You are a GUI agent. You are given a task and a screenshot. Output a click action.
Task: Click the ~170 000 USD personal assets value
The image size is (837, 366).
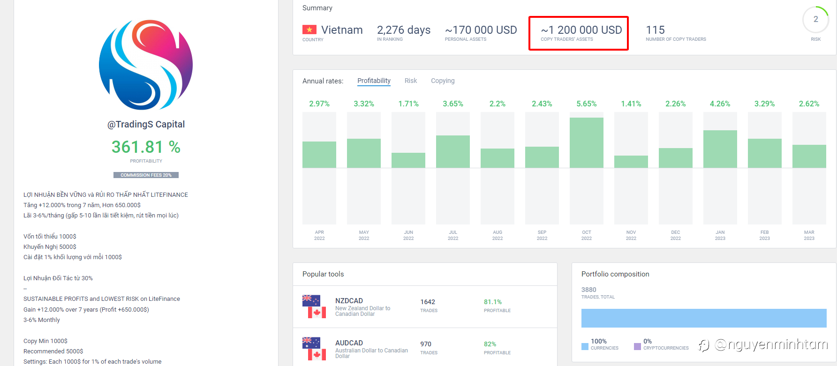coord(481,30)
